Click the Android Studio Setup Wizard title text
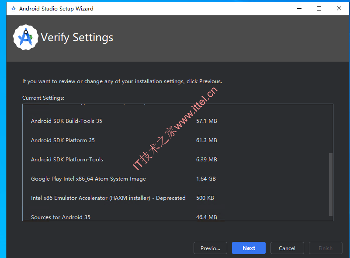350x258 pixels. pyautogui.click(x=56, y=8)
